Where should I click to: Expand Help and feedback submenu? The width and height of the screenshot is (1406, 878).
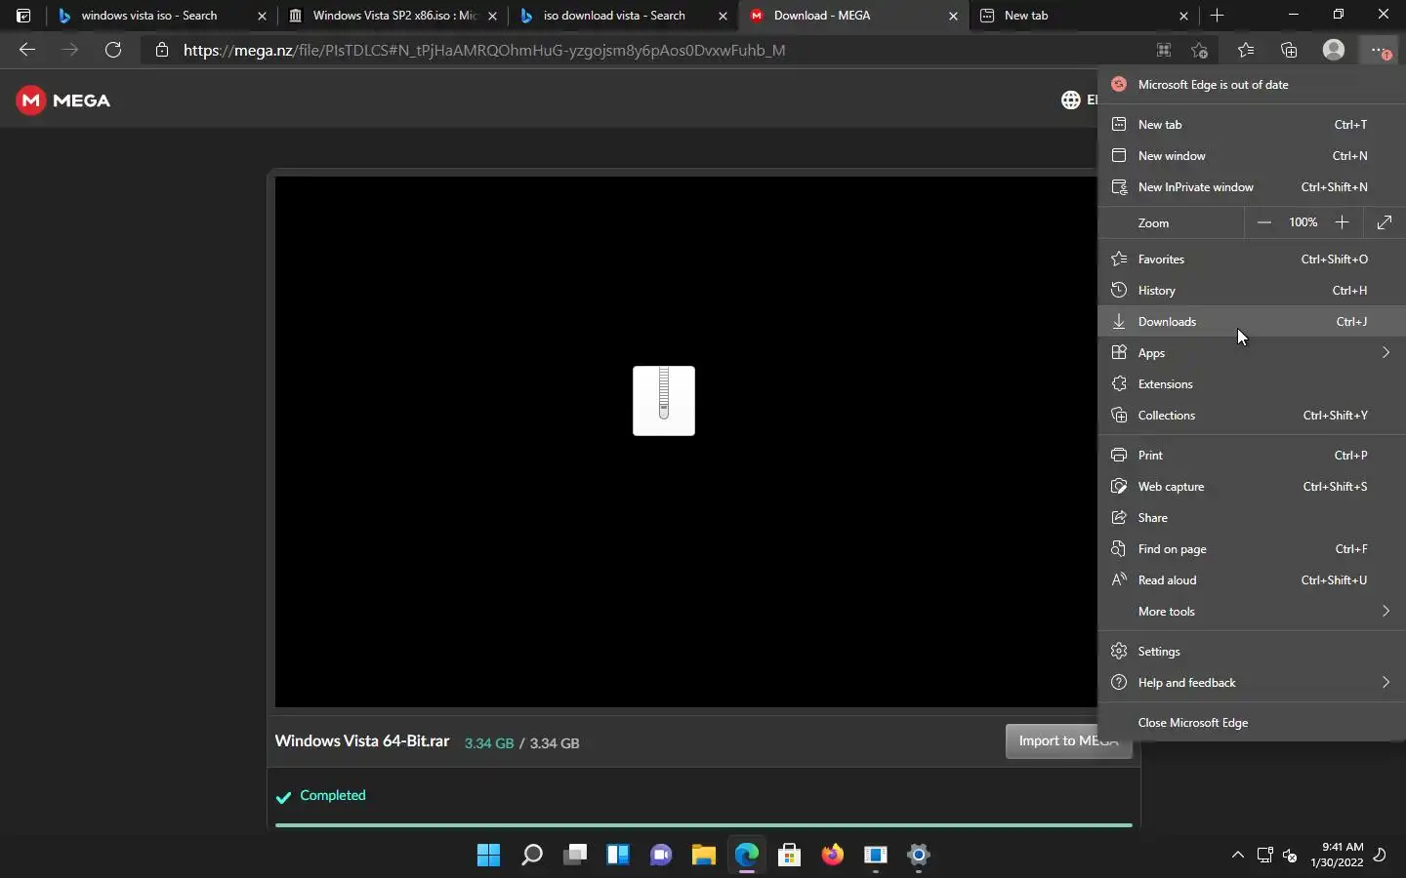tap(1252, 683)
